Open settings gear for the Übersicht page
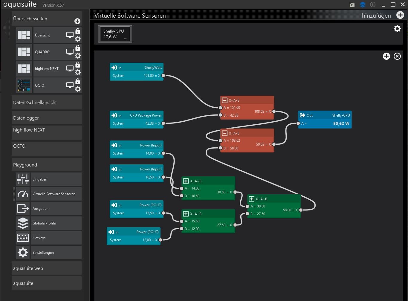This screenshot has height=301, width=408. [78, 39]
